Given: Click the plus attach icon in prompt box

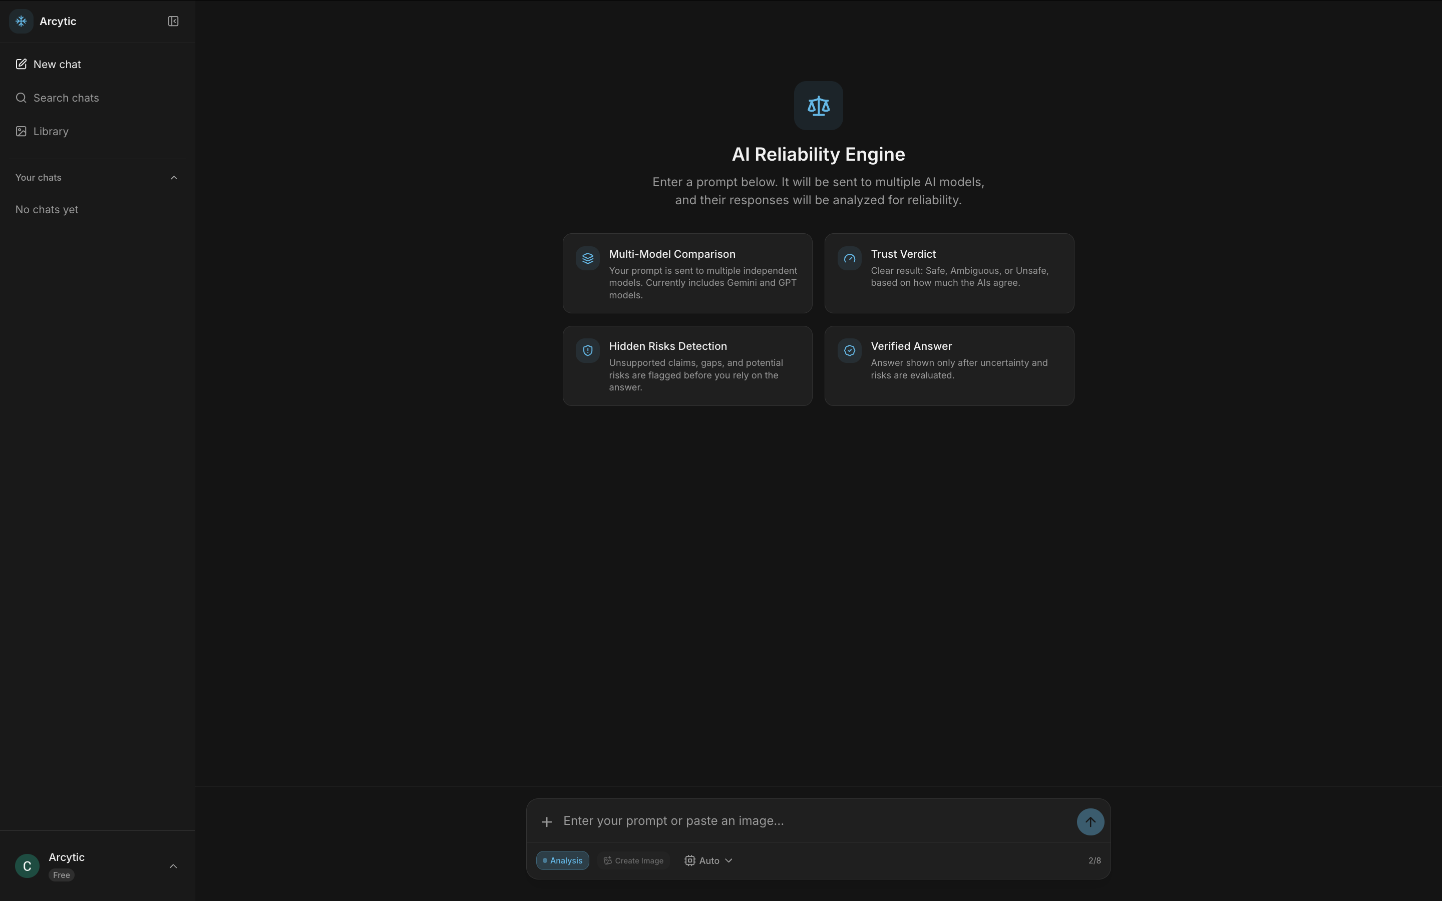Looking at the screenshot, I should tap(546, 822).
